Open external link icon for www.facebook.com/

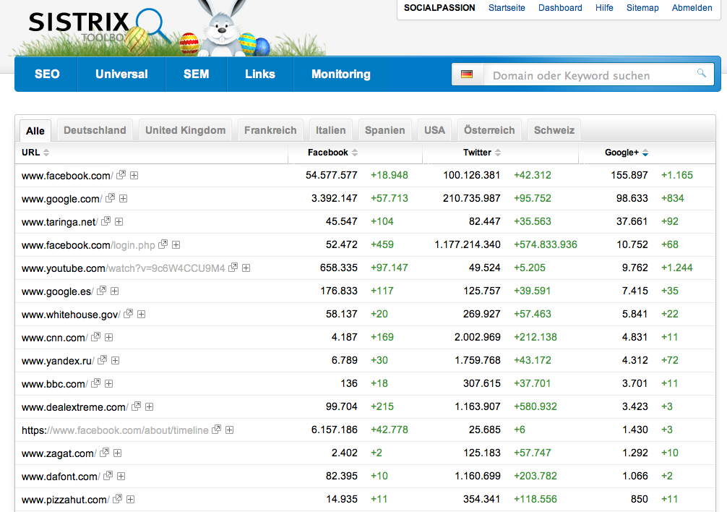point(121,175)
